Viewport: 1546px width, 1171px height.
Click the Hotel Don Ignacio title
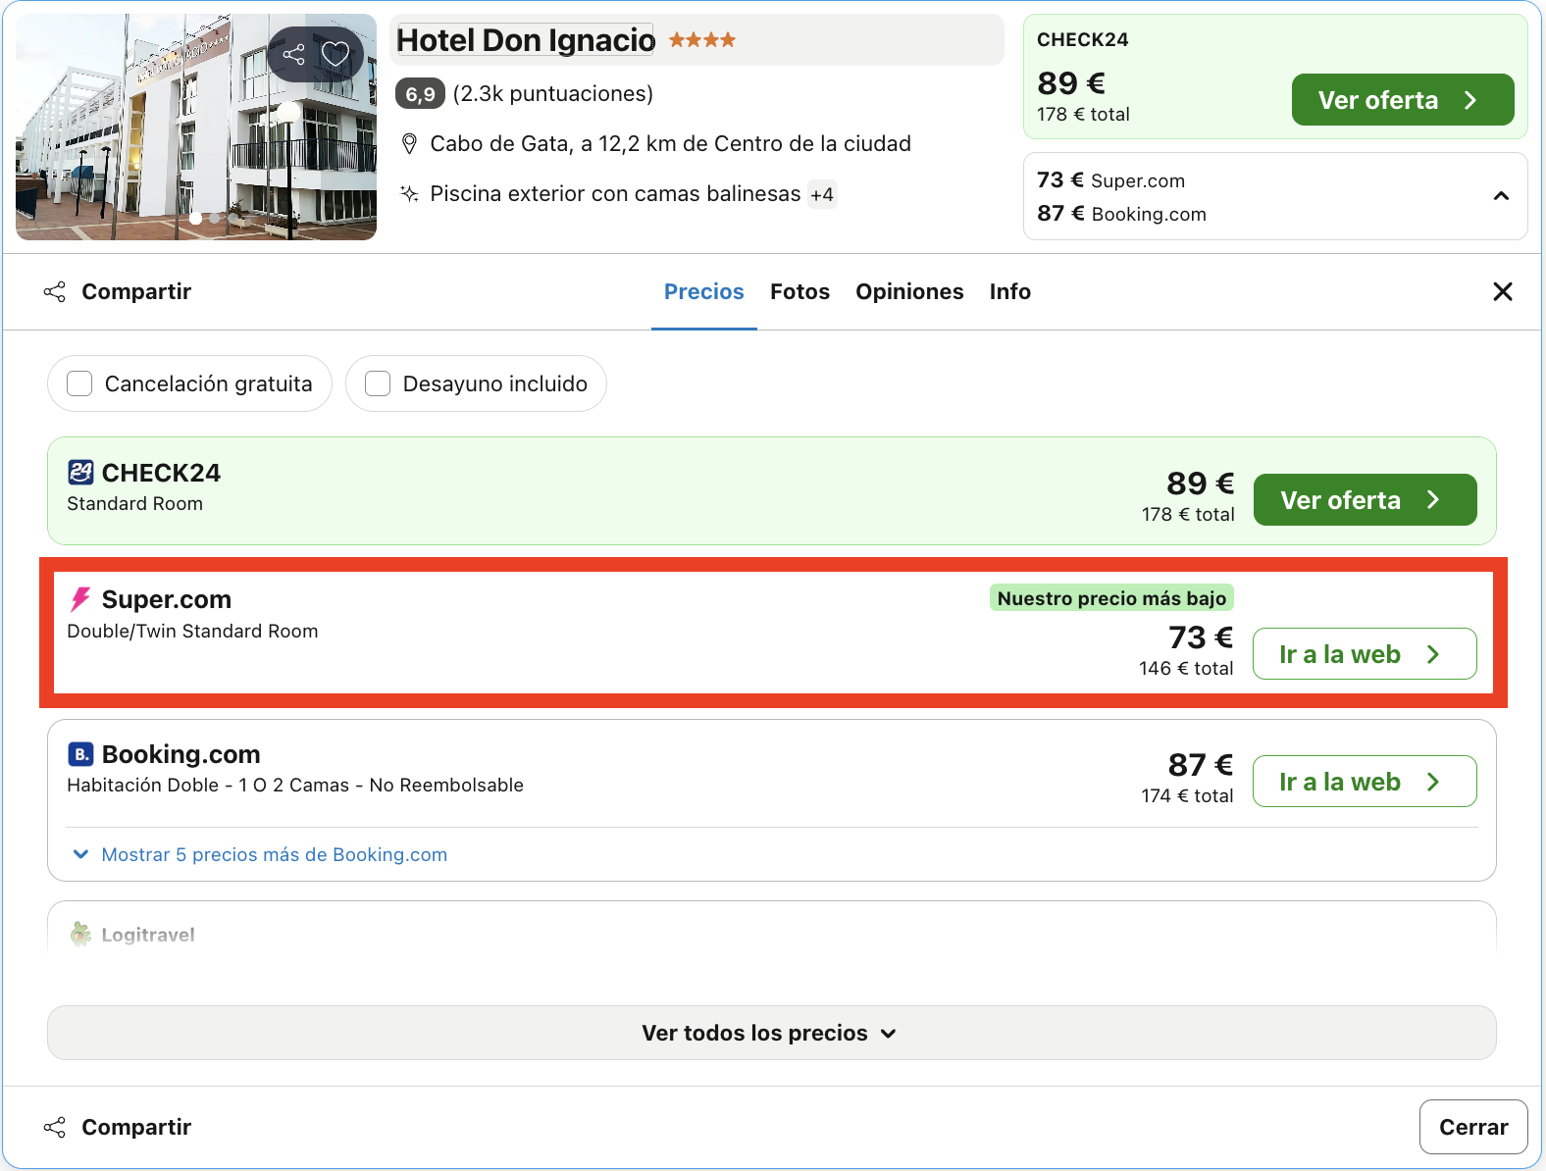[x=526, y=40]
